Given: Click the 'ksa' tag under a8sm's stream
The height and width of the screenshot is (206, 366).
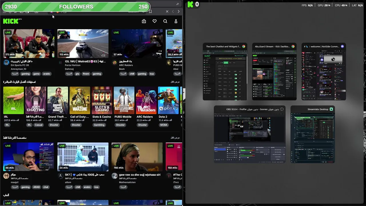Looking at the screenshot, I should coord(96,187).
